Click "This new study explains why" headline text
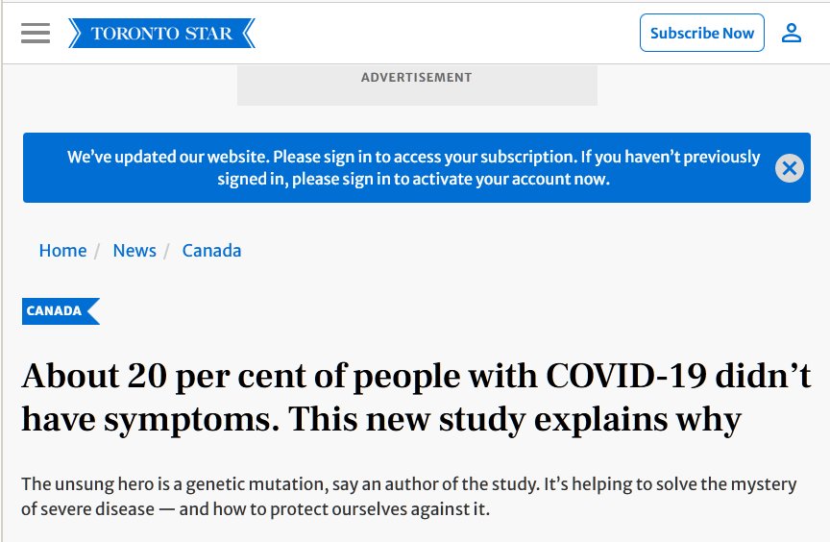This screenshot has width=830, height=542. pos(515,419)
